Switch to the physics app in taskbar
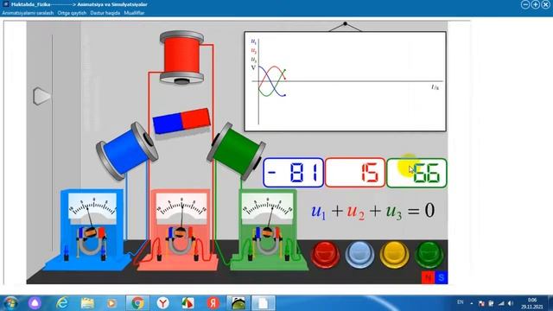Screen dimensions: 553x311 (x=238, y=303)
